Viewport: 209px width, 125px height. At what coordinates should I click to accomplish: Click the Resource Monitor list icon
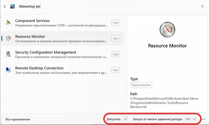(x=8, y=39)
